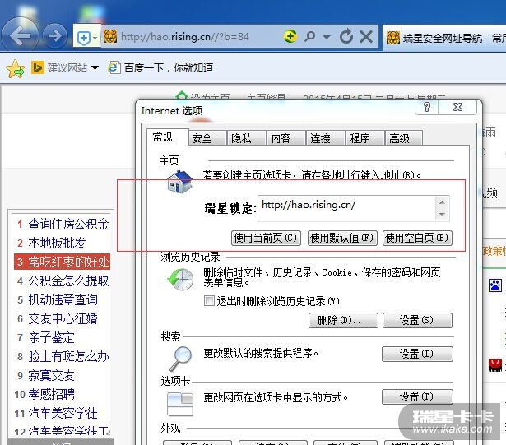Click the 使用当前页(C) button
This screenshot has height=445, width=506.
point(266,239)
